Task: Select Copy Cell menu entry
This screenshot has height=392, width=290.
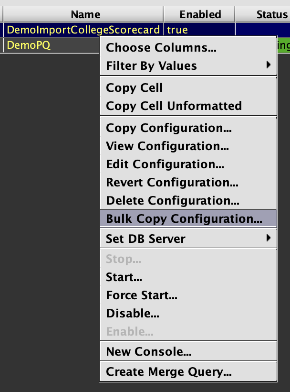Action: point(135,88)
